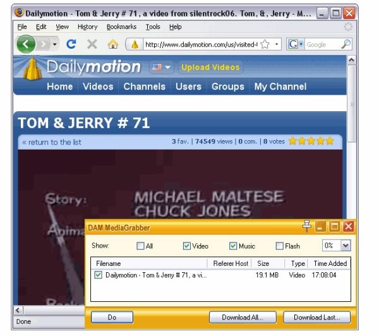Click the Download All button
Screen dimensions: 379x336
point(243,317)
